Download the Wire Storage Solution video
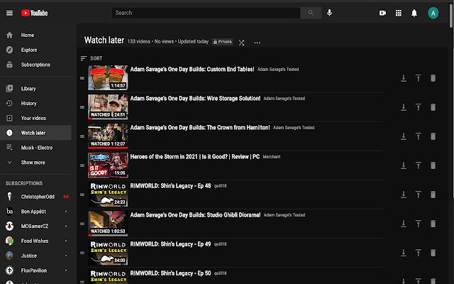 [x=404, y=107]
